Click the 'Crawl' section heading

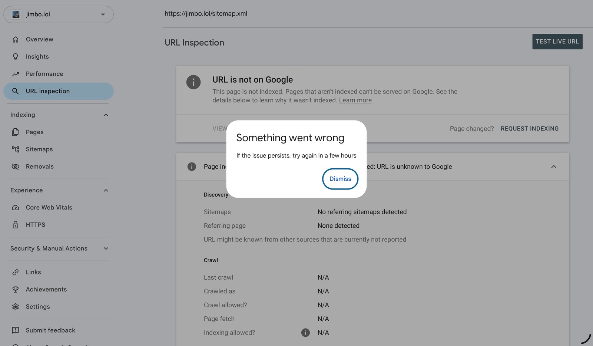click(211, 260)
